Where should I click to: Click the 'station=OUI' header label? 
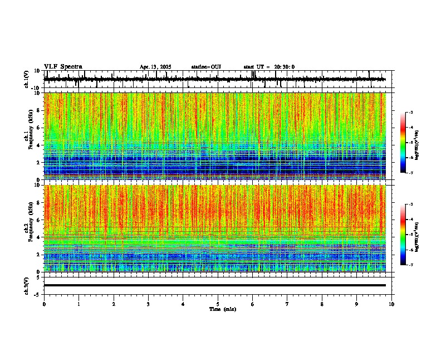(206, 67)
